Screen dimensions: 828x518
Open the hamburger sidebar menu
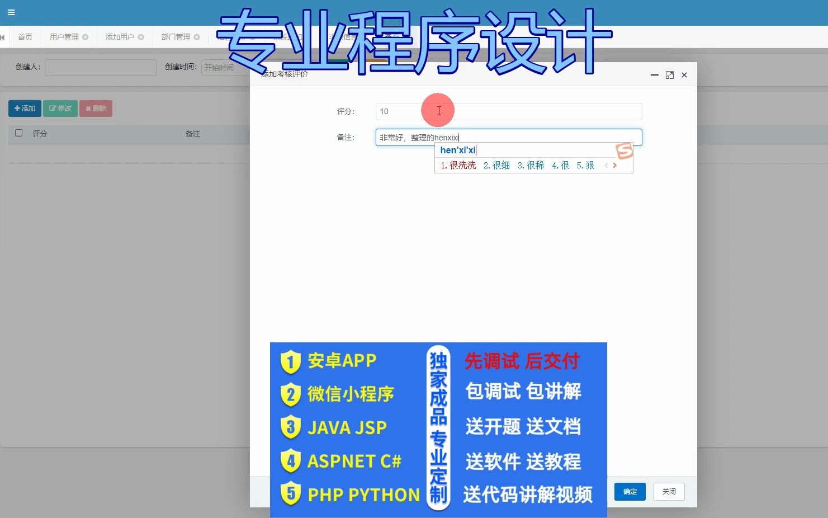[11, 12]
